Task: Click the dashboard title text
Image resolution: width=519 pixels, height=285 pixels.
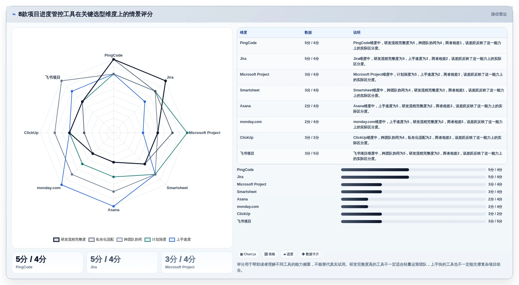Action: [86, 14]
